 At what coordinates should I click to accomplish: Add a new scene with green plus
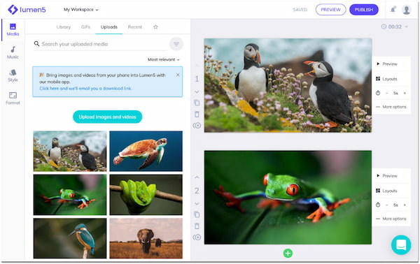pos(288,253)
